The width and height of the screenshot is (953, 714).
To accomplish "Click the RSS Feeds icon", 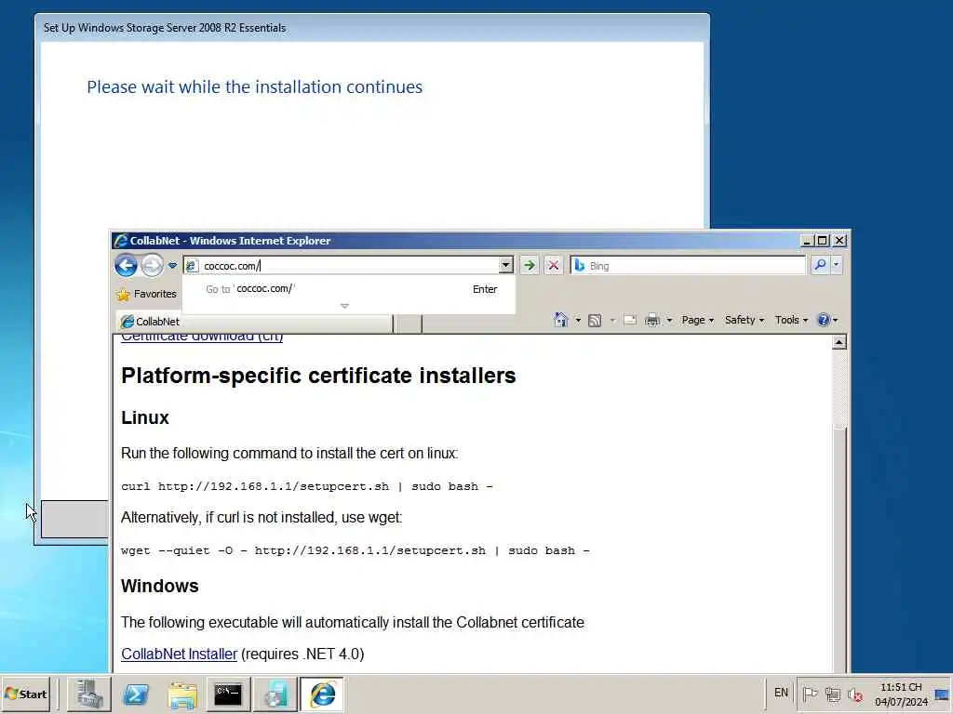I will (x=595, y=320).
